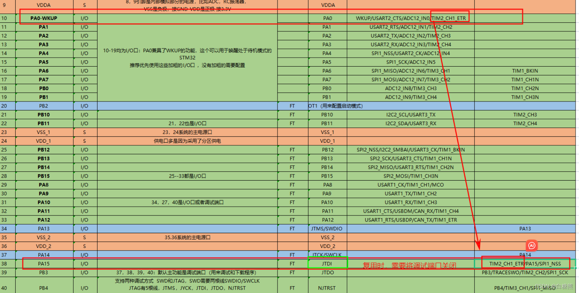Viewport: 579px width, 293px height.
Task: Select the note '25--33都是I/O口'
Action: (x=187, y=176)
